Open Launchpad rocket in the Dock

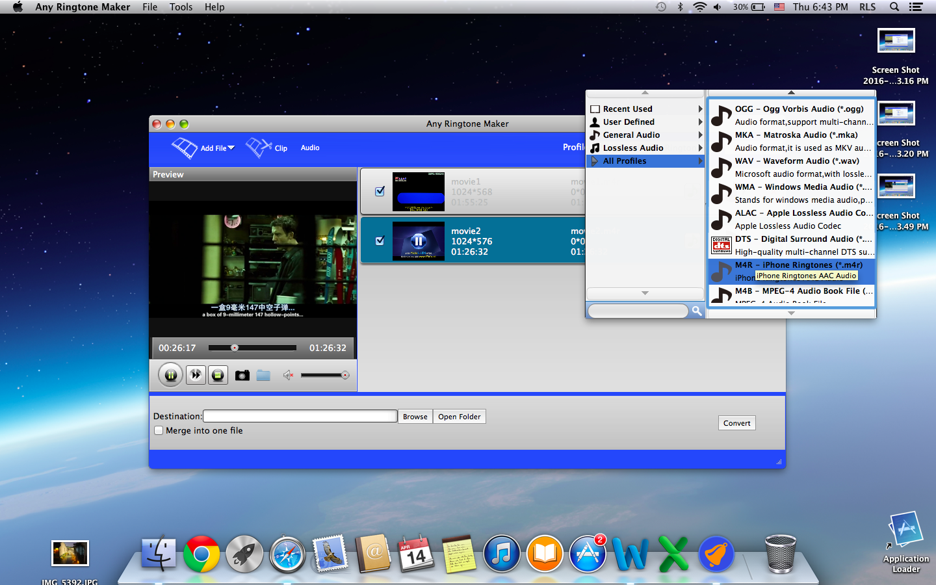point(244,554)
